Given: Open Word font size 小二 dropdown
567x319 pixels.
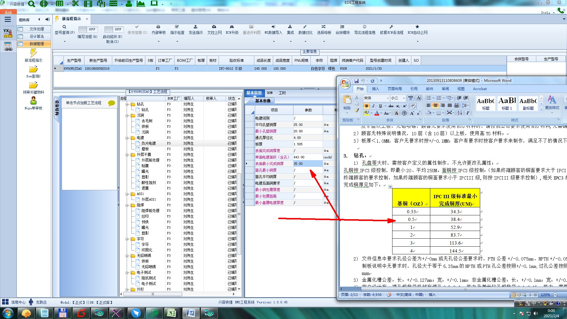Looking at the screenshot, I should click(x=404, y=98).
